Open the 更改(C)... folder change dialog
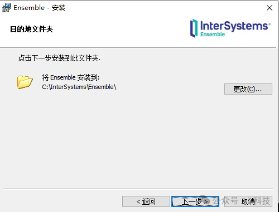279x212 pixels. coord(248,89)
